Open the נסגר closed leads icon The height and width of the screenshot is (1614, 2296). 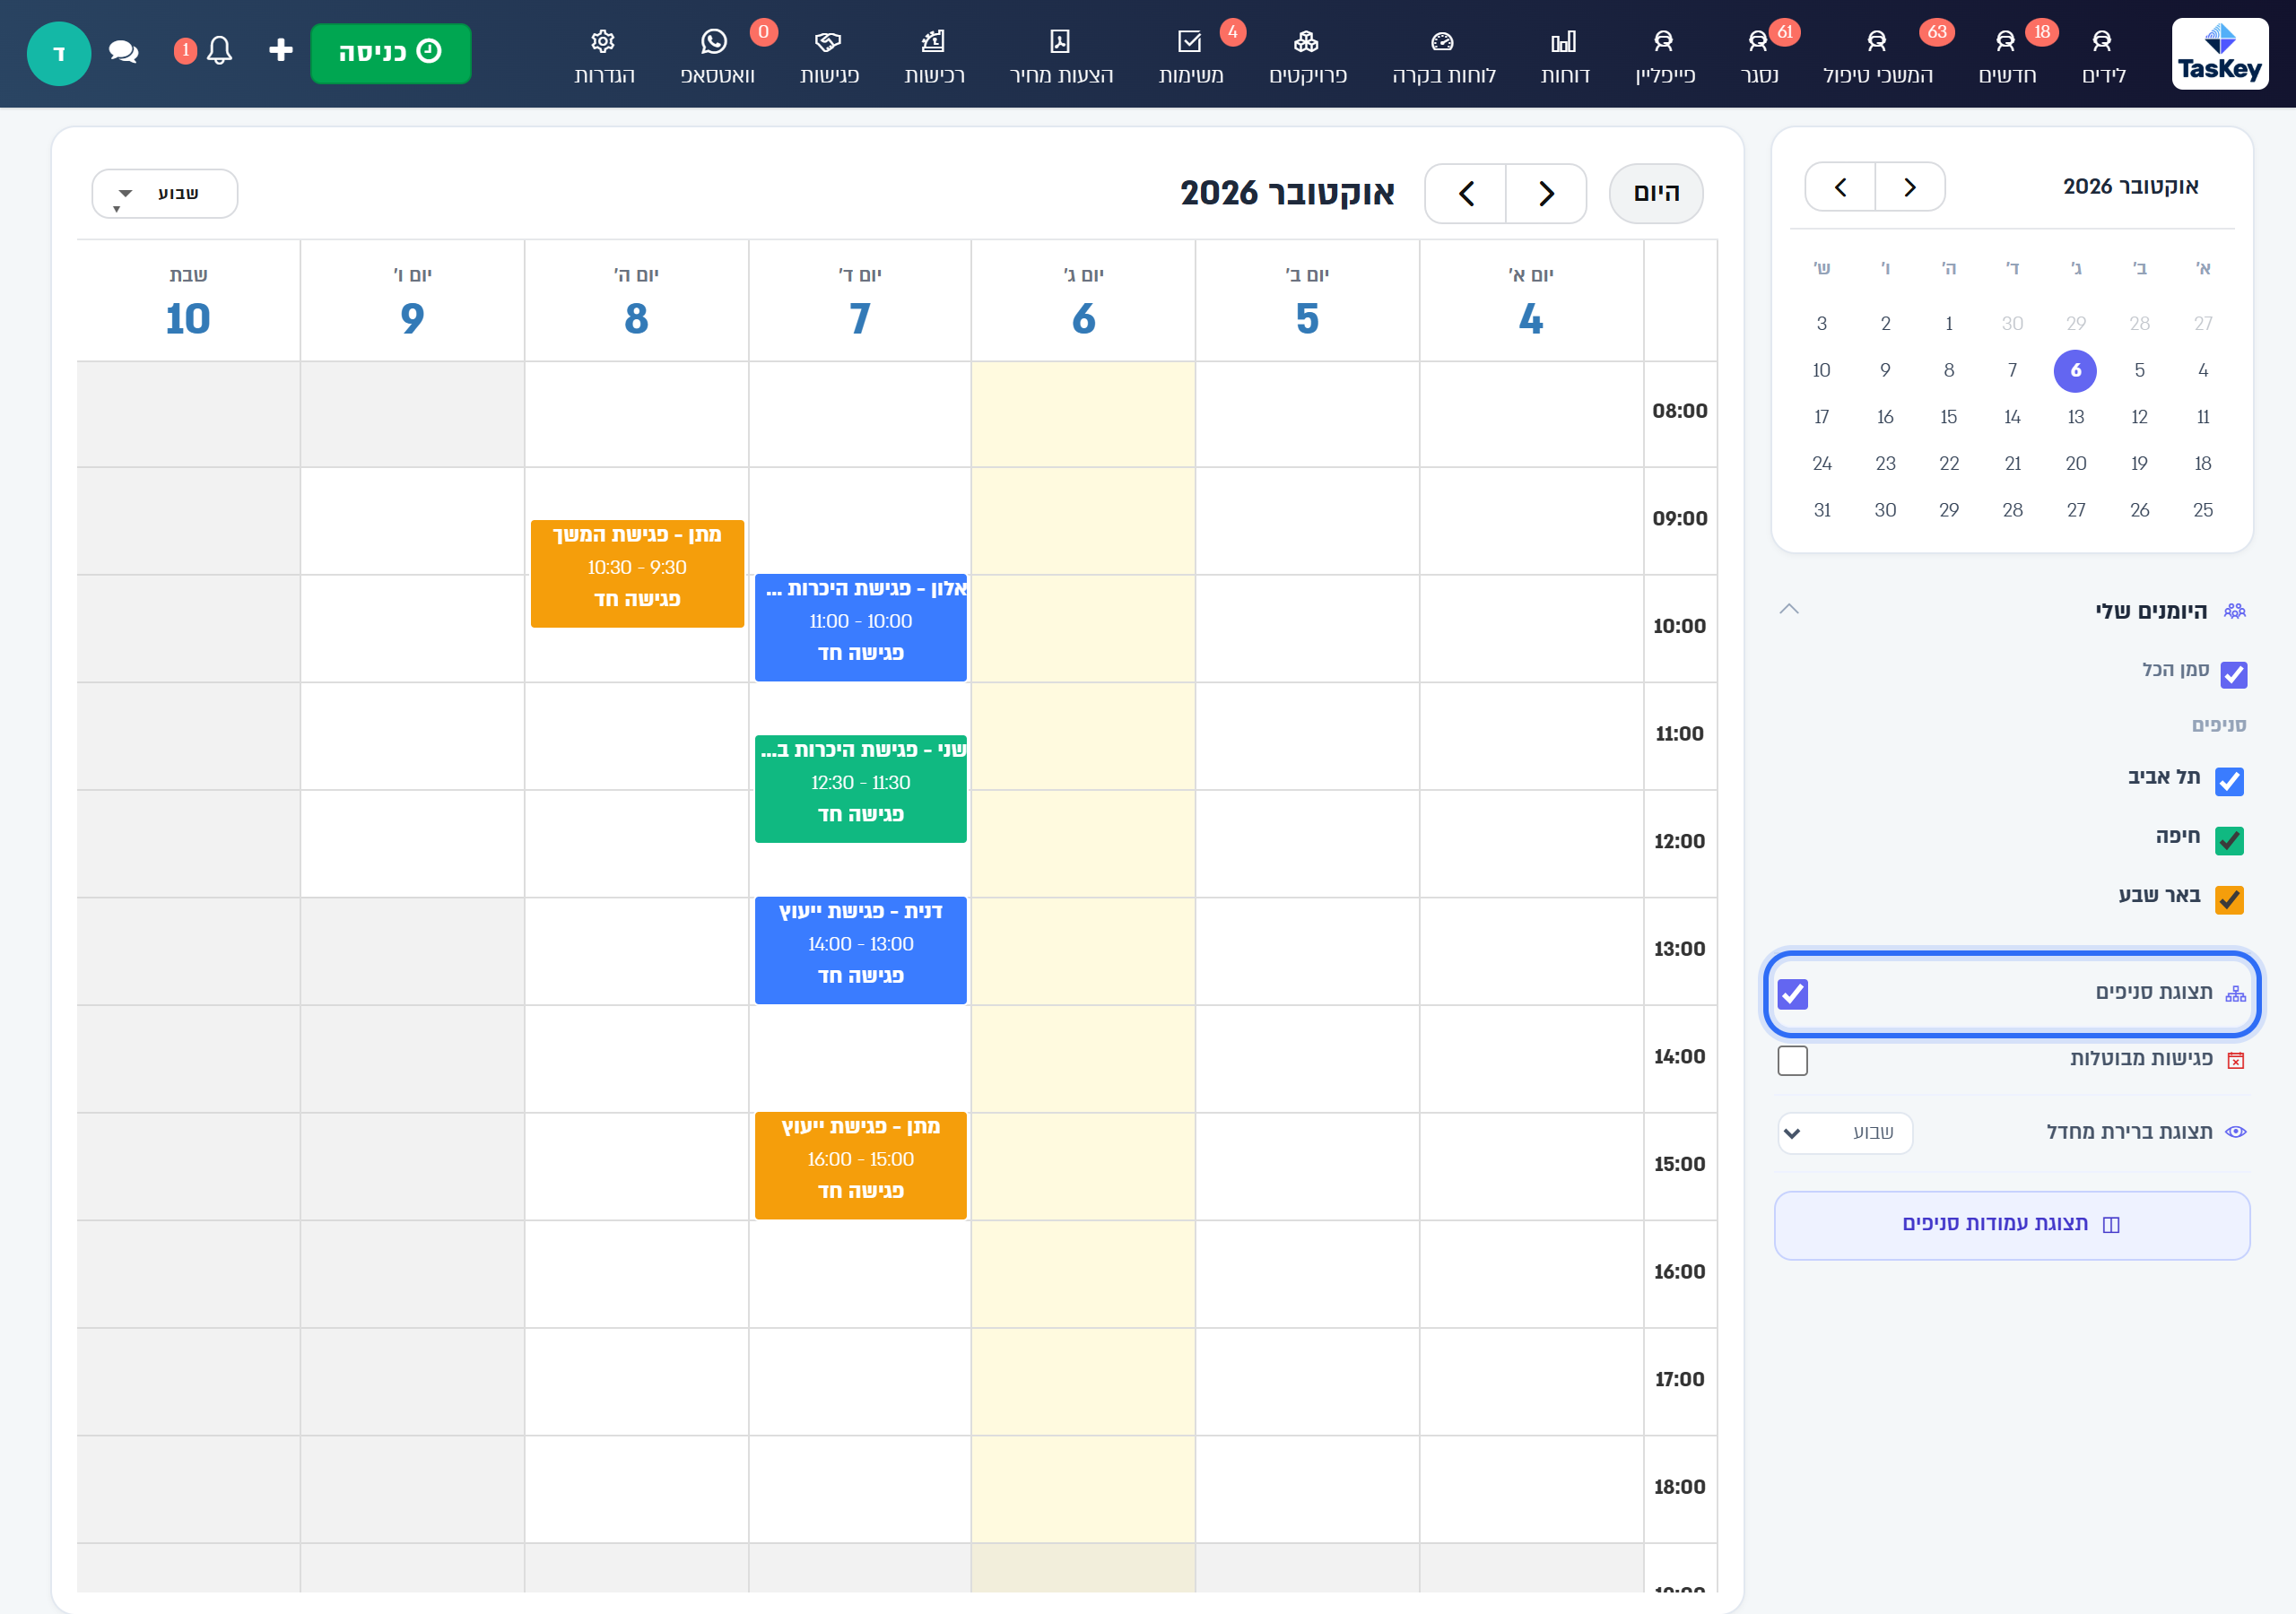(1757, 42)
